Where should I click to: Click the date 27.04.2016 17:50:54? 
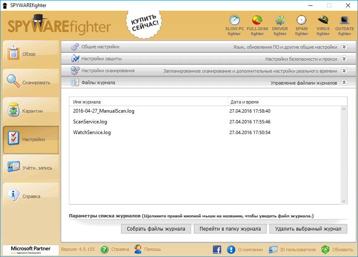tap(250, 132)
